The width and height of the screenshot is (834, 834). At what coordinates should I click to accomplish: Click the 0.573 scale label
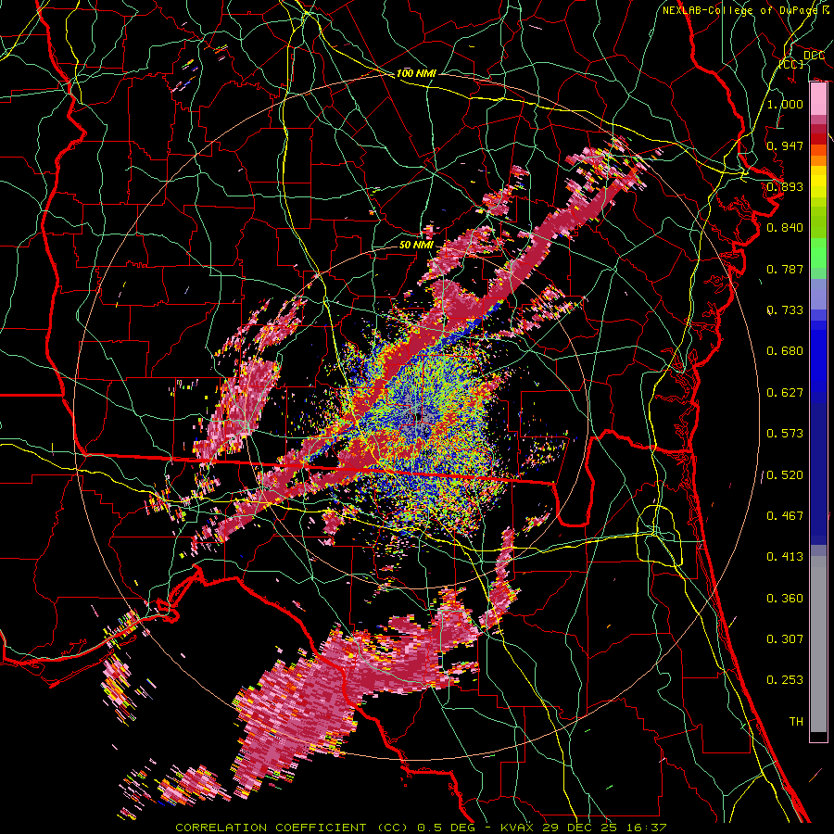click(785, 434)
